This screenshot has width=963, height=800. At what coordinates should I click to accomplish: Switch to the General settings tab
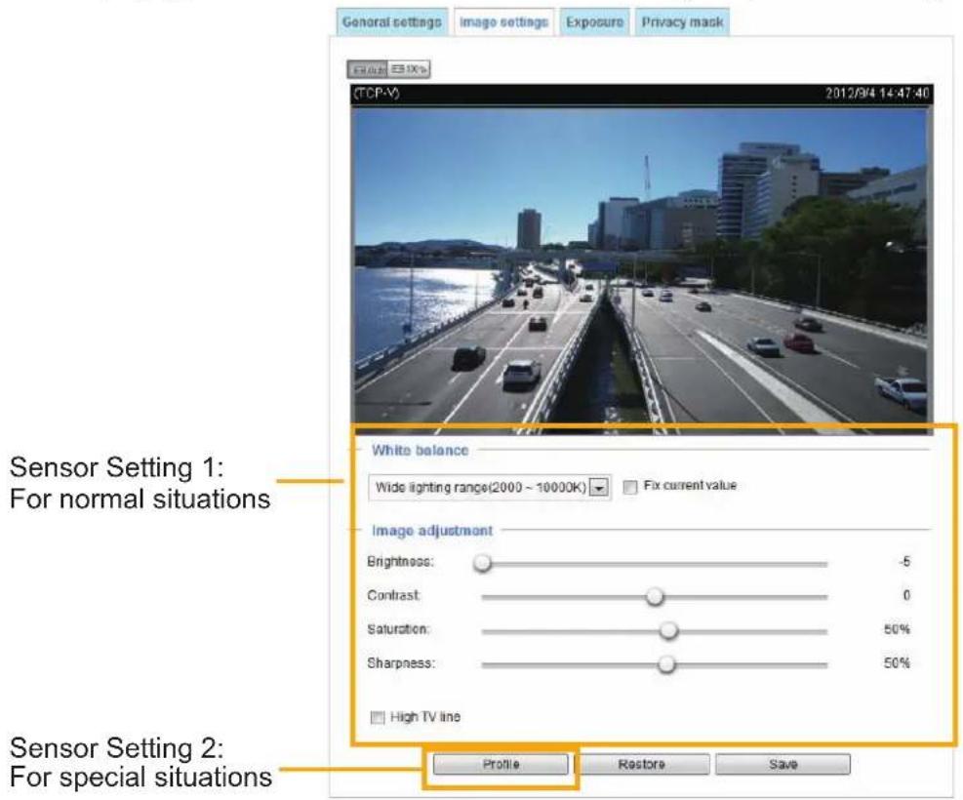391,22
